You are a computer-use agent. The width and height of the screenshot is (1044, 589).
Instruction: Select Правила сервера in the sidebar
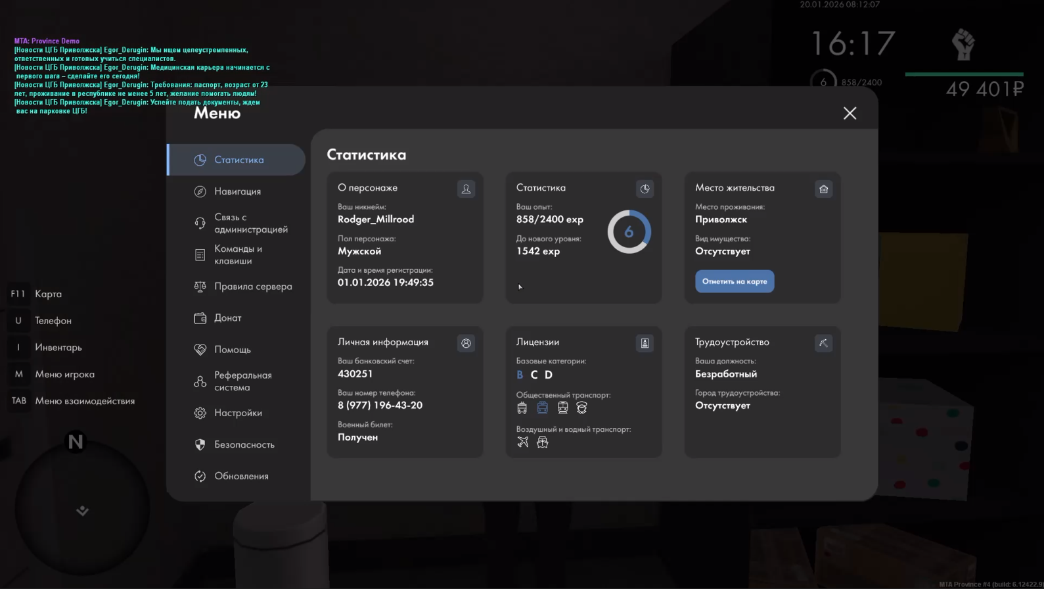253,287
